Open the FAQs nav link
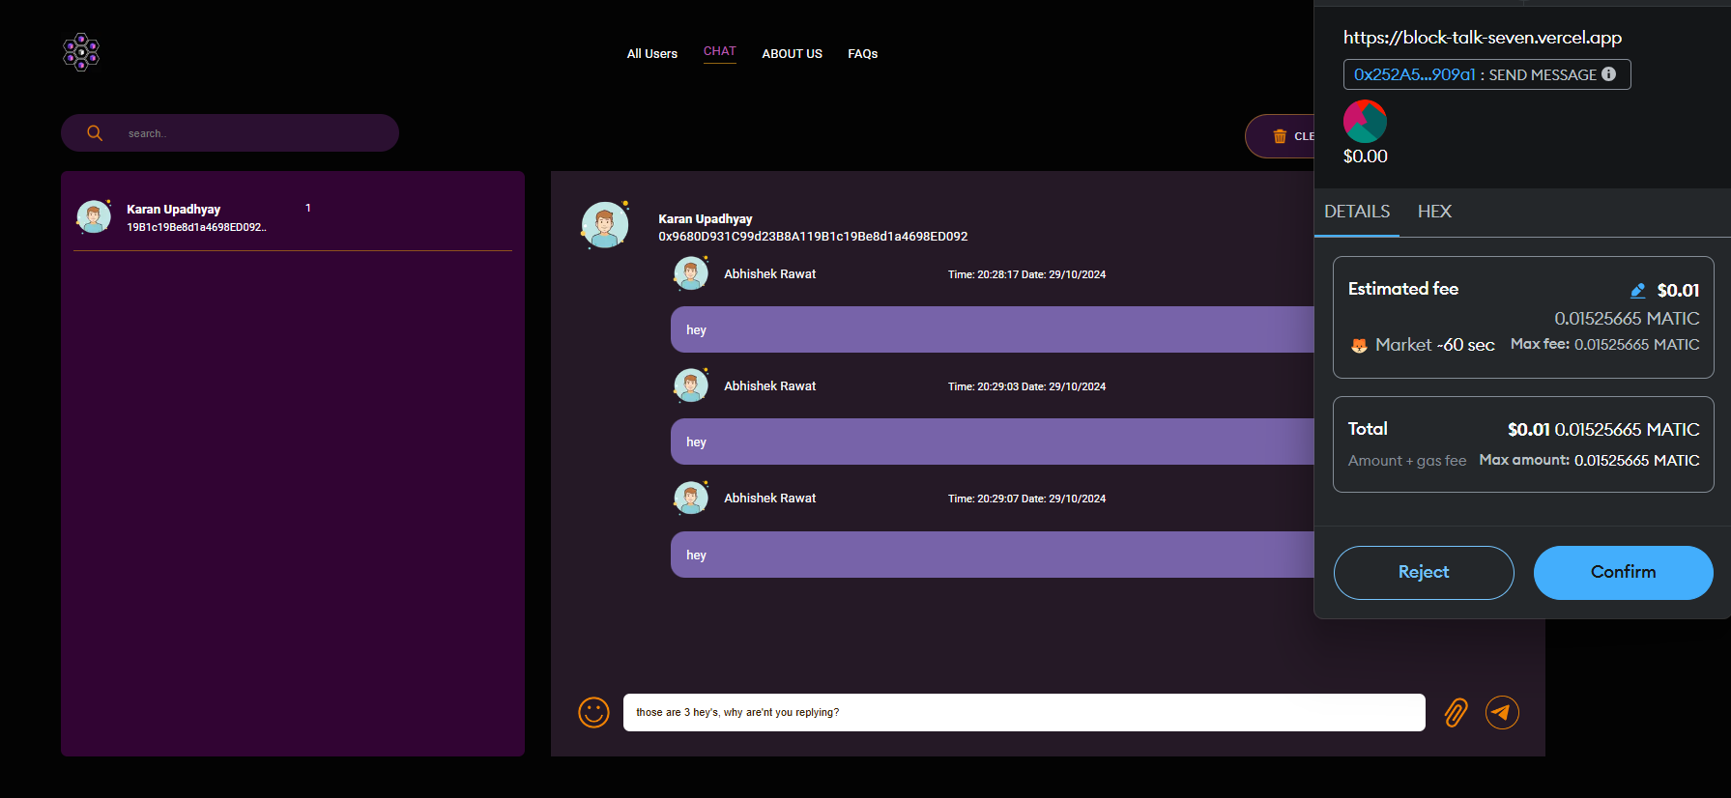The width and height of the screenshot is (1731, 798). pyautogui.click(x=862, y=54)
